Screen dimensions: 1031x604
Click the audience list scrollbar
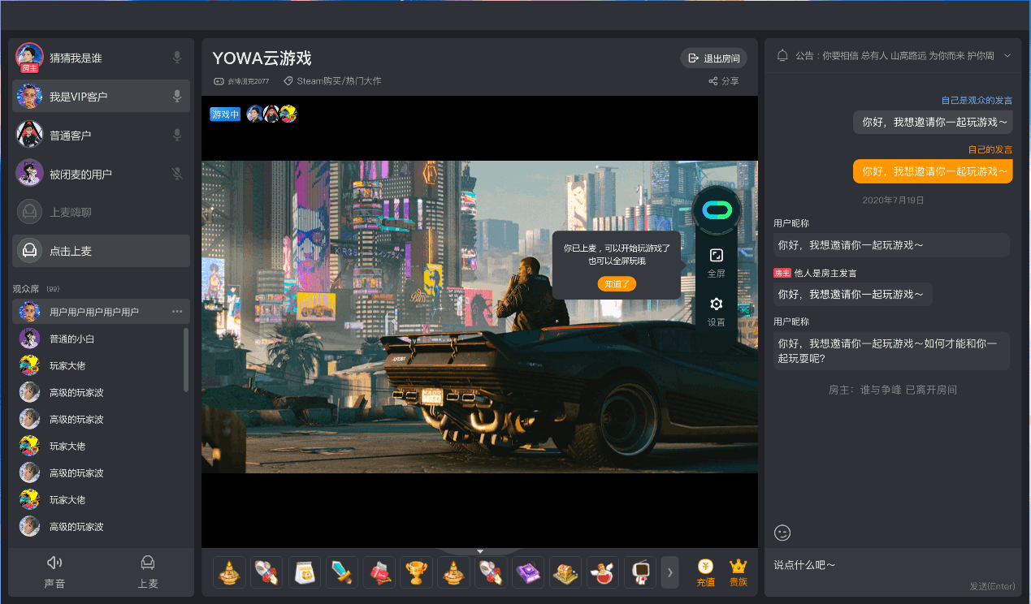(x=186, y=359)
